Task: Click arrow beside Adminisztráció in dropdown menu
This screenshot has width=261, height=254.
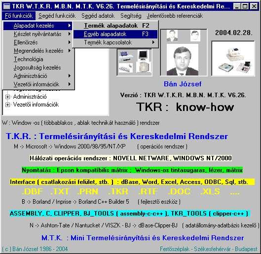Action: point(70,76)
